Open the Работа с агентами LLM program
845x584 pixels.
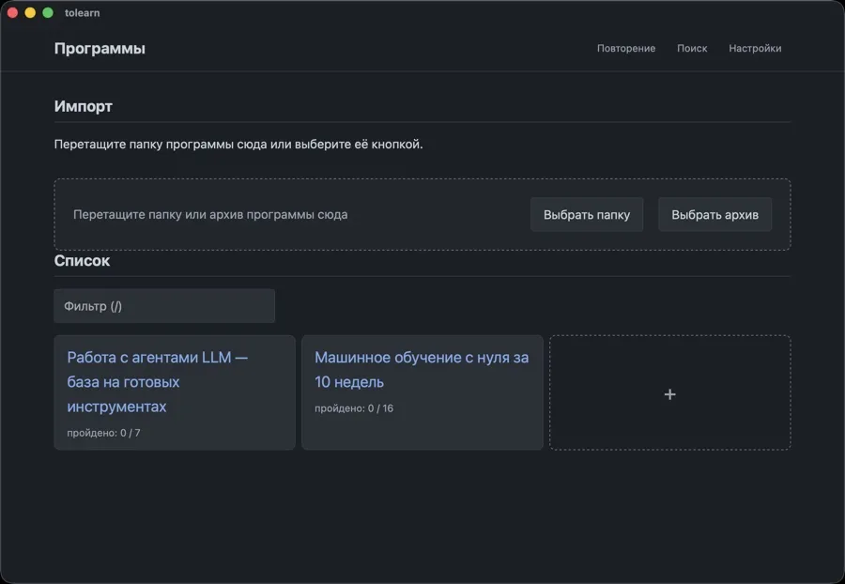click(158, 382)
